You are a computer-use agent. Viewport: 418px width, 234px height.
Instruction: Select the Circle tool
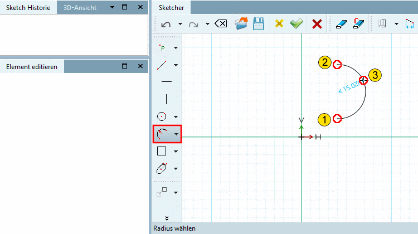pos(162,116)
